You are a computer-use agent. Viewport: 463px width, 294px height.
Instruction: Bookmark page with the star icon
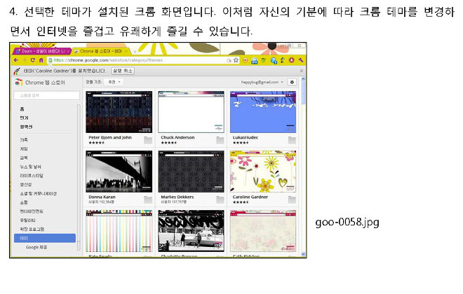point(236,60)
